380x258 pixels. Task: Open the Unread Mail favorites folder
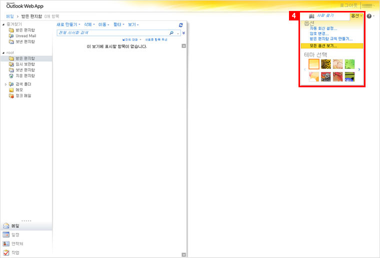click(x=25, y=36)
